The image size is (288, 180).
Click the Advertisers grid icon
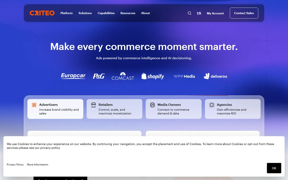(x=34, y=105)
